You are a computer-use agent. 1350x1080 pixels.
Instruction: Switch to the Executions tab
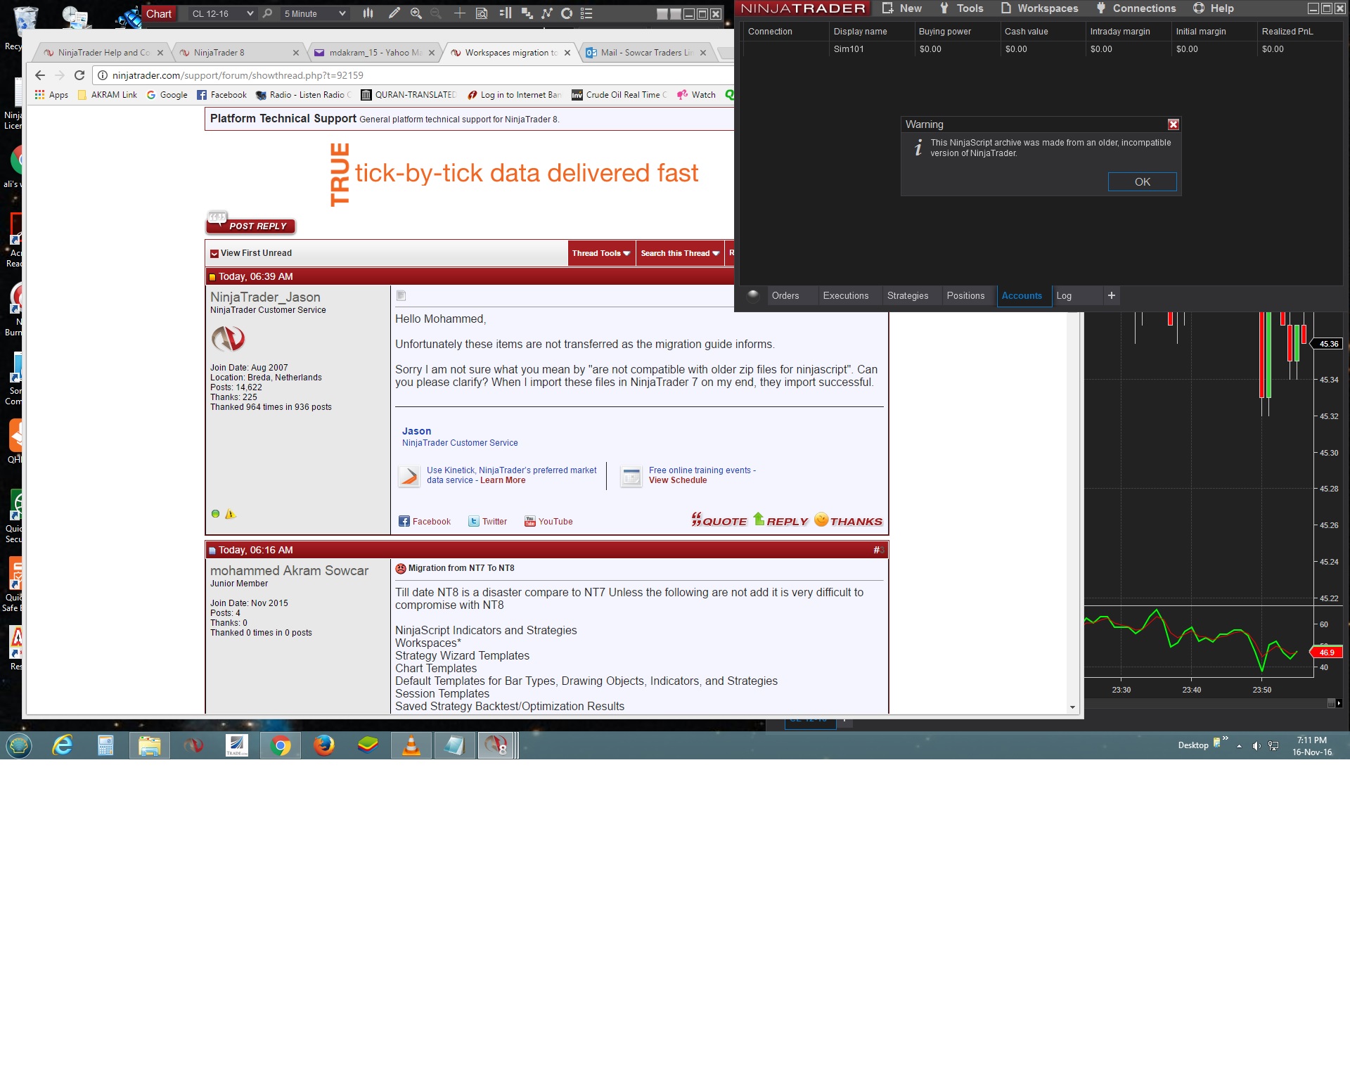(x=845, y=296)
